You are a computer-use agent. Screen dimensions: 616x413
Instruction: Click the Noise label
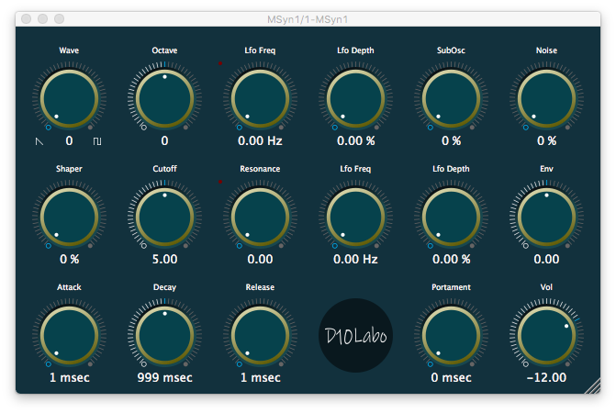point(546,50)
